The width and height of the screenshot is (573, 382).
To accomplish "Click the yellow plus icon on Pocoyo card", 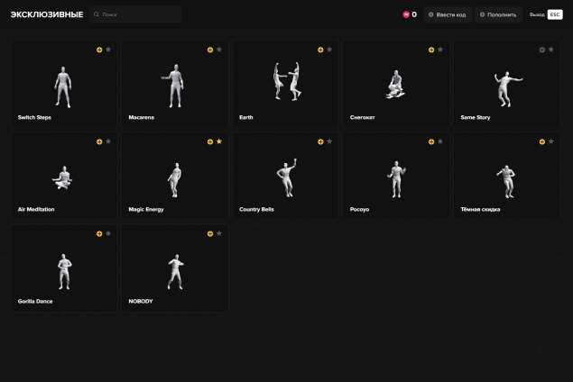I will [x=431, y=141].
